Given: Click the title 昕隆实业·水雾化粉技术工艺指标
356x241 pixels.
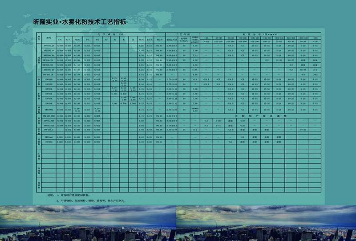Looking at the screenshot, I should [80, 22].
